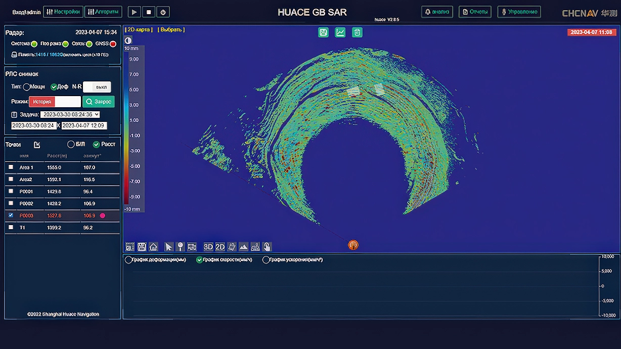
Task: Check the T1 row checkbox
Action: 11,228
